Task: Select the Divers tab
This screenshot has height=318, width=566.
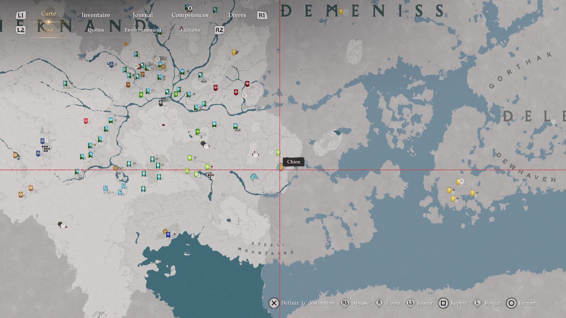Action: click(237, 15)
